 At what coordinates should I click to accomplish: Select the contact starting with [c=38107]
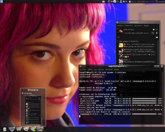[137, 56]
